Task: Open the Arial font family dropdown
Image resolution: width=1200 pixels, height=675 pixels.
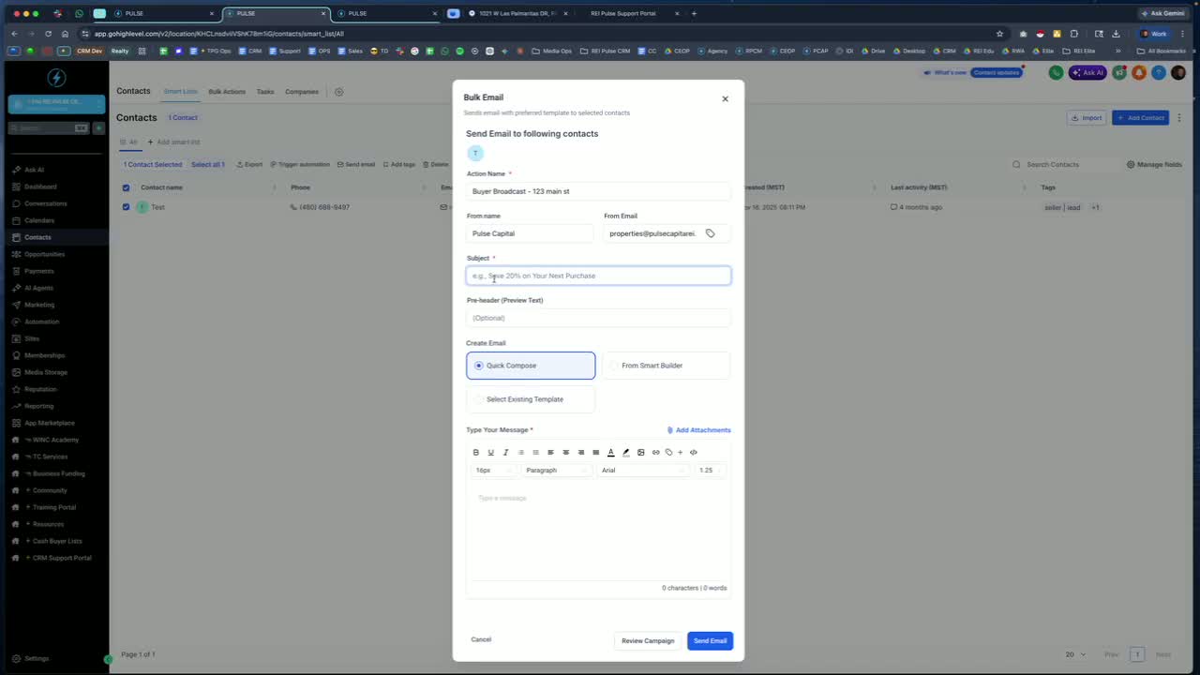Action: (x=642, y=470)
